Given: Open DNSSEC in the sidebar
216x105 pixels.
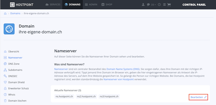Looking at the screenshot, I should [13, 76].
